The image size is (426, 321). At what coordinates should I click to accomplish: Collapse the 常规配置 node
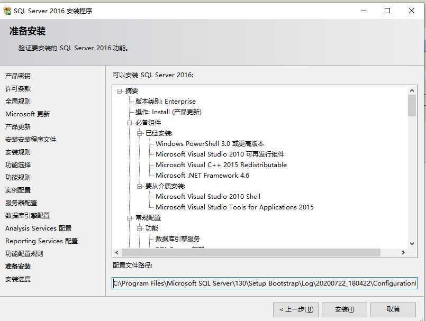coord(129,218)
